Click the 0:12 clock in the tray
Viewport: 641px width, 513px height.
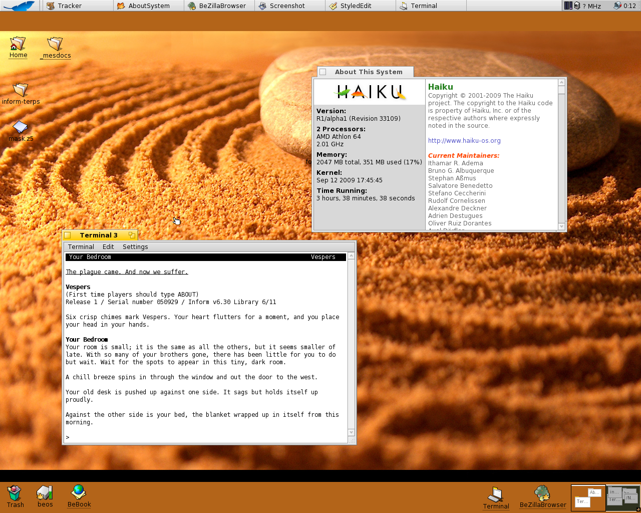pyautogui.click(x=630, y=6)
